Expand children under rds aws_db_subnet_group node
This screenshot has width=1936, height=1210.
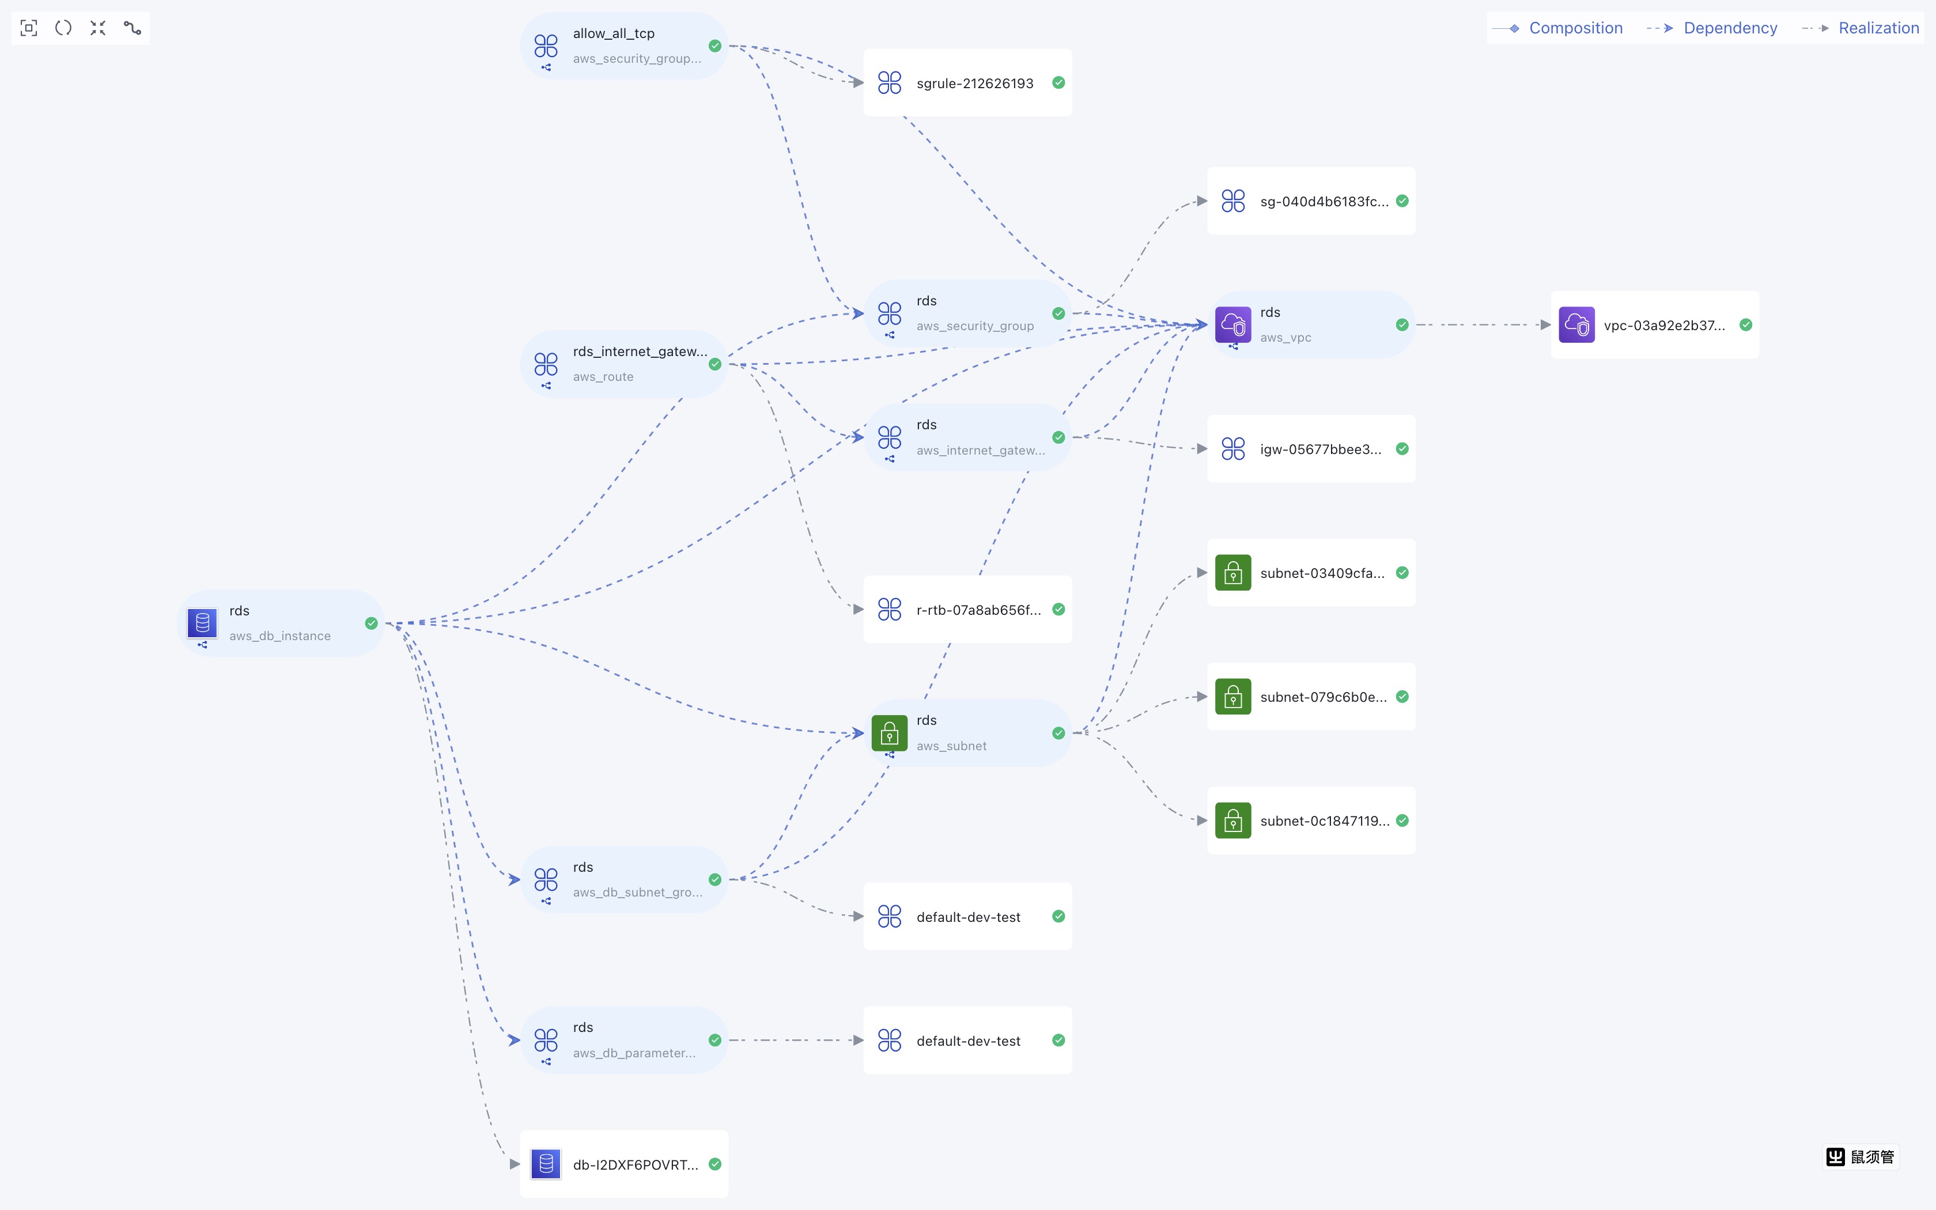[546, 901]
